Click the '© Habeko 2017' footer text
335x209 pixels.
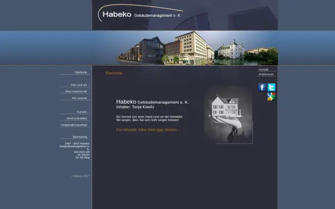[80, 176]
